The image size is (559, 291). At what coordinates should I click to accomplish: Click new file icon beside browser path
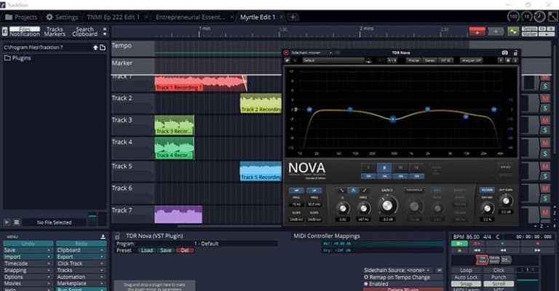coord(103,47)
